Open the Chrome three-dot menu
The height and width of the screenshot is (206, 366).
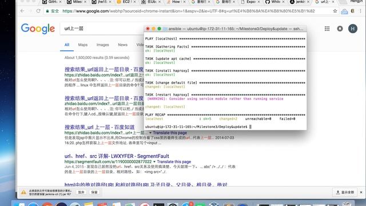point(360,11)
